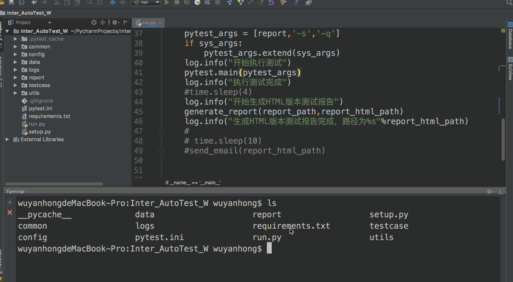Click Inter_AutoTest_W in navigation bar
Image resolution: width=513 pixels, height=282 pixels.
pyautogui.click(x=29, y=13)
